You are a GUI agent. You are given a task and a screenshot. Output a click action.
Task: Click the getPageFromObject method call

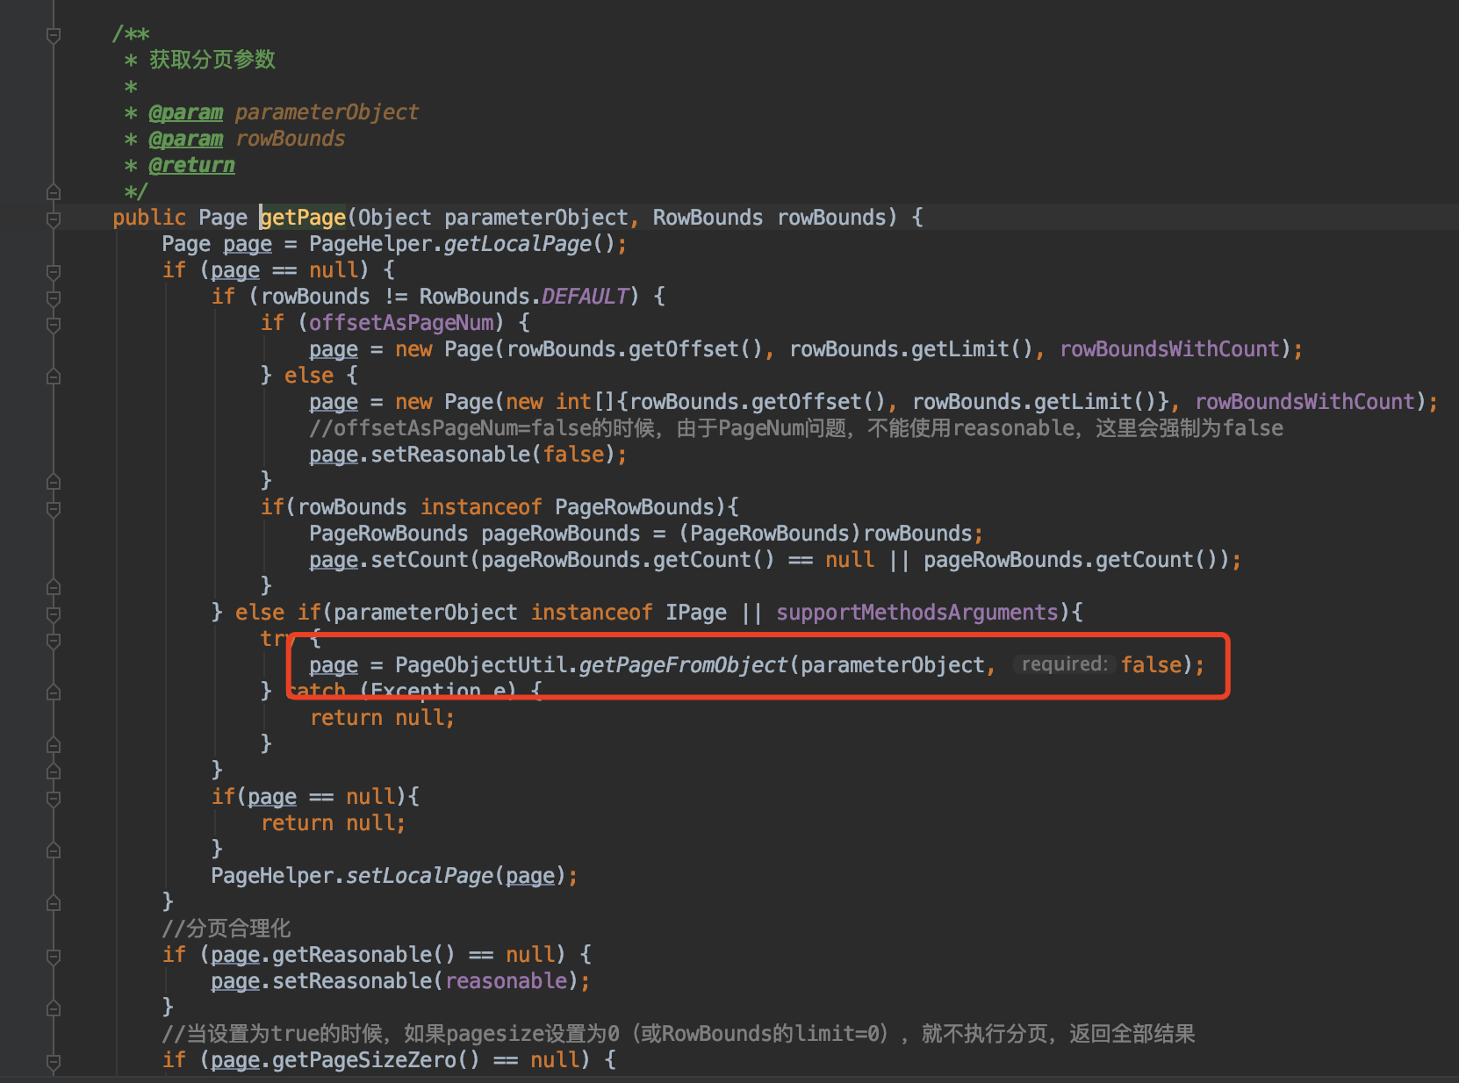point(684,664)
